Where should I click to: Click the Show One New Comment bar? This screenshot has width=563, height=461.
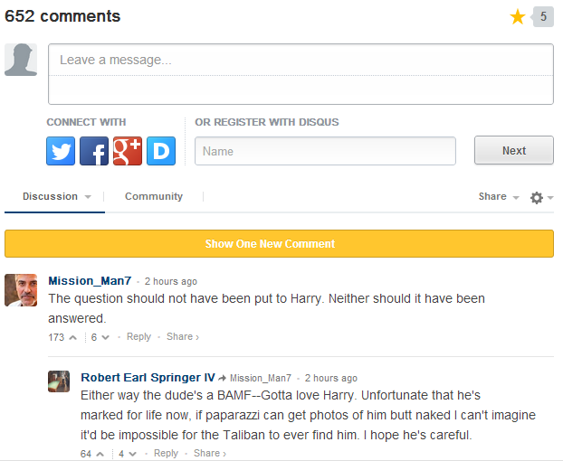279,244
